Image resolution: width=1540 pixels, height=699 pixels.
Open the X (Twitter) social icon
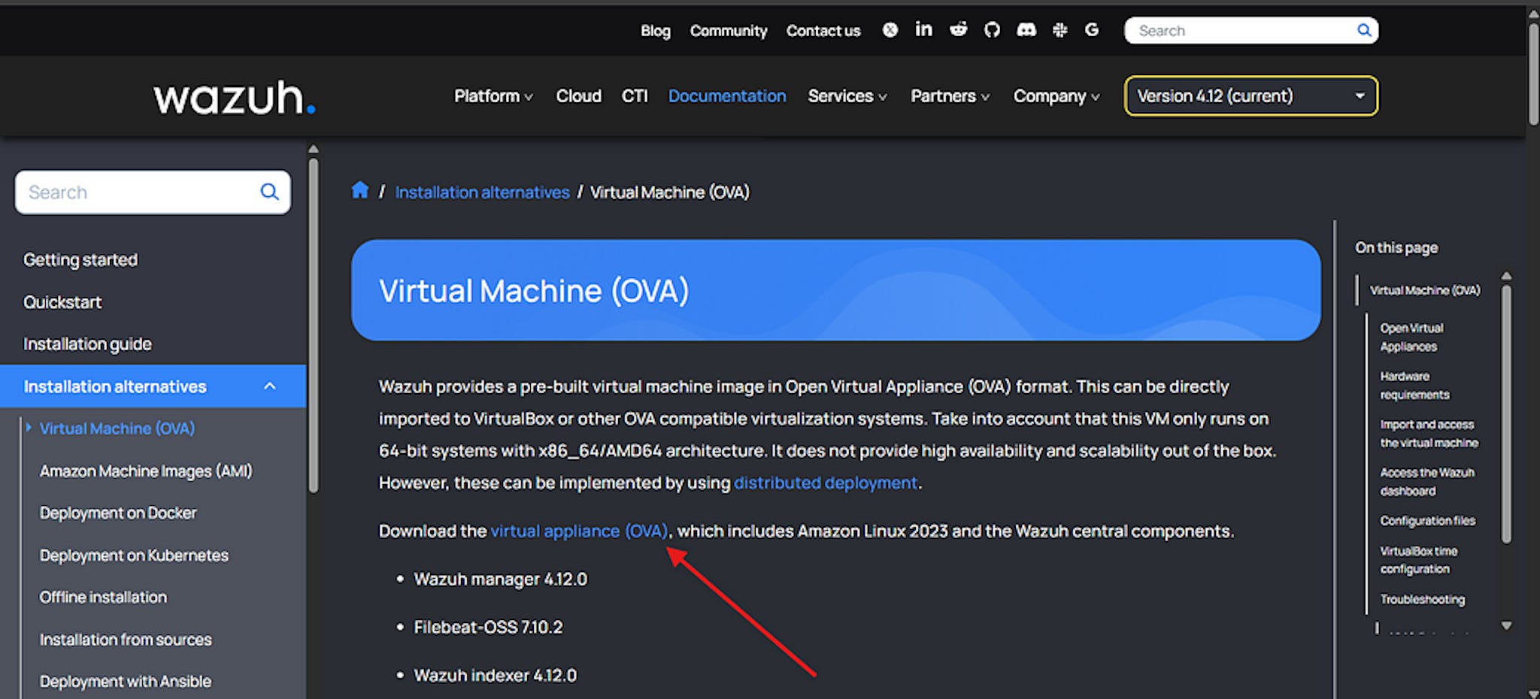[890, 30]
